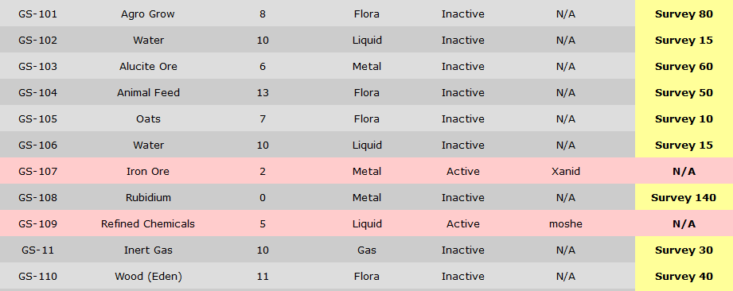Click the N/A cell in GS-107 row
733x291 pixels.
point(684,172)
